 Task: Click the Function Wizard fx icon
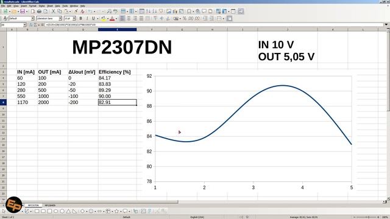[31, 25]
